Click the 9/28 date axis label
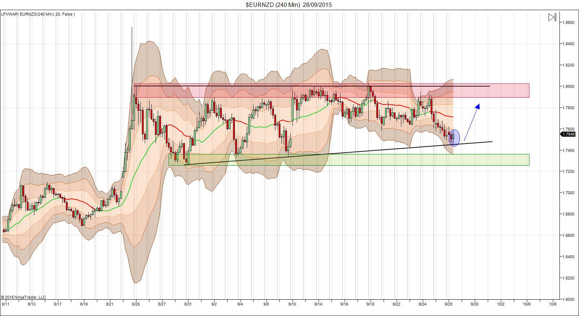579x316 pixels. [x=449, y=304]
